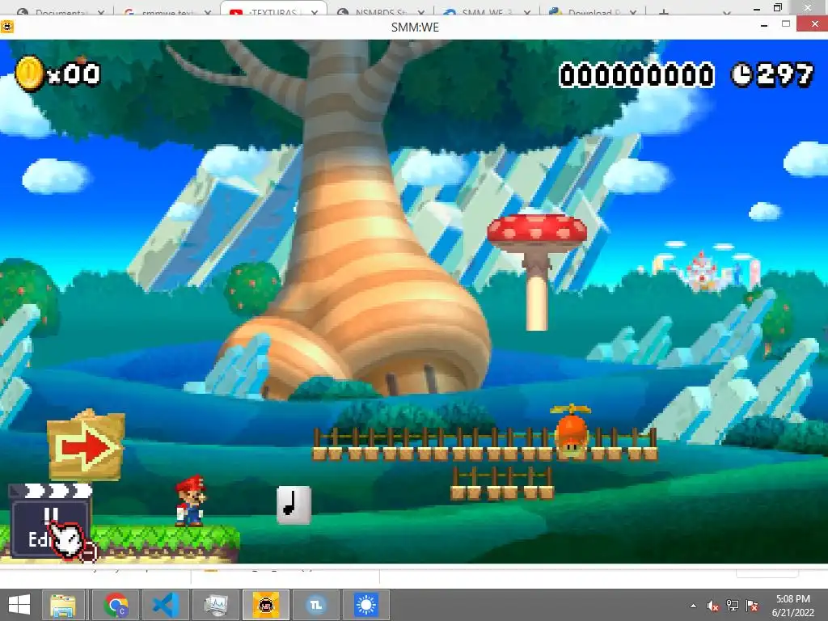Click the gold coin counter icon

pos(29,74)
